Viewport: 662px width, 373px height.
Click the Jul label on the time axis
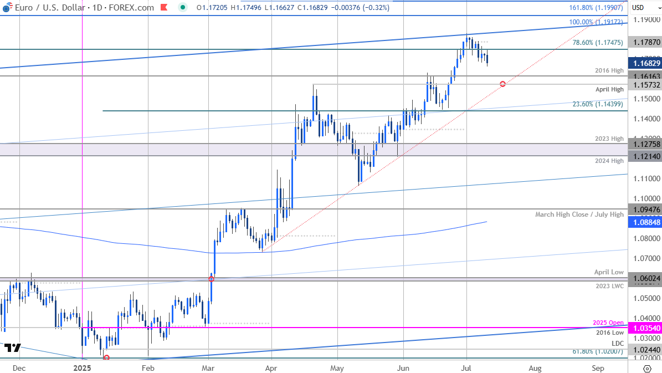coord(466,367)
